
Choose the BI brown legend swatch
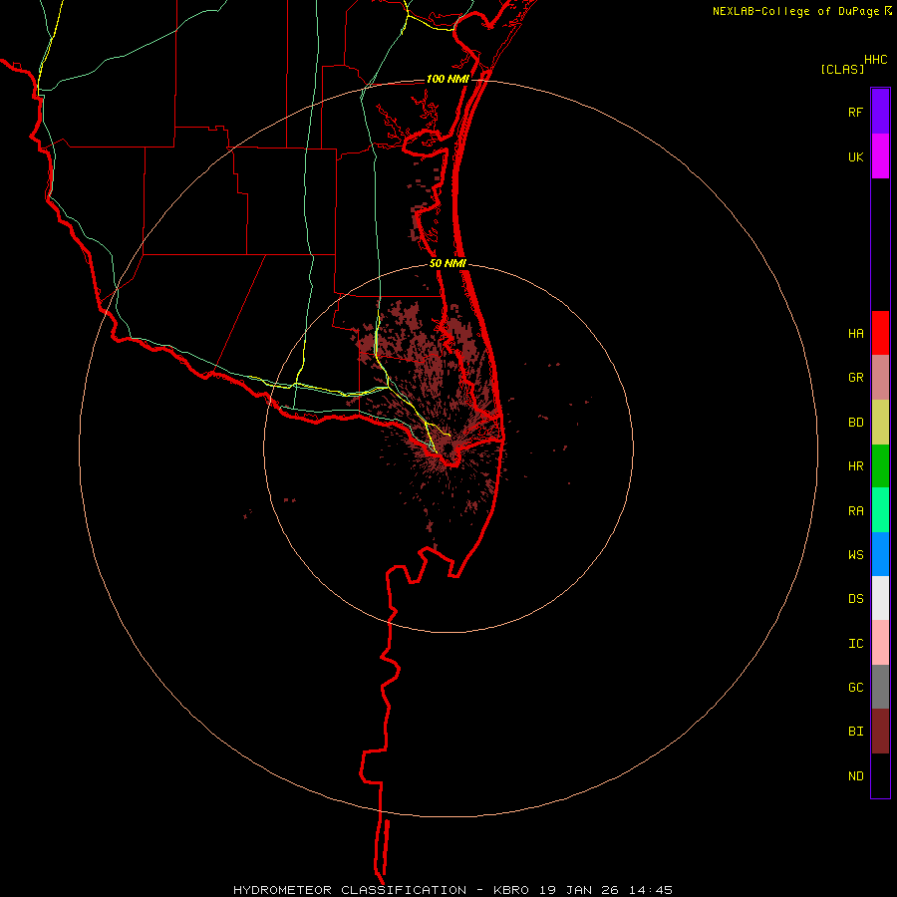point(880,732)
